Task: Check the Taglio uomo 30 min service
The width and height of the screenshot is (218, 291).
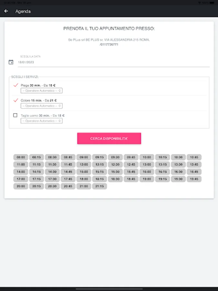Action: pos(15,115)
